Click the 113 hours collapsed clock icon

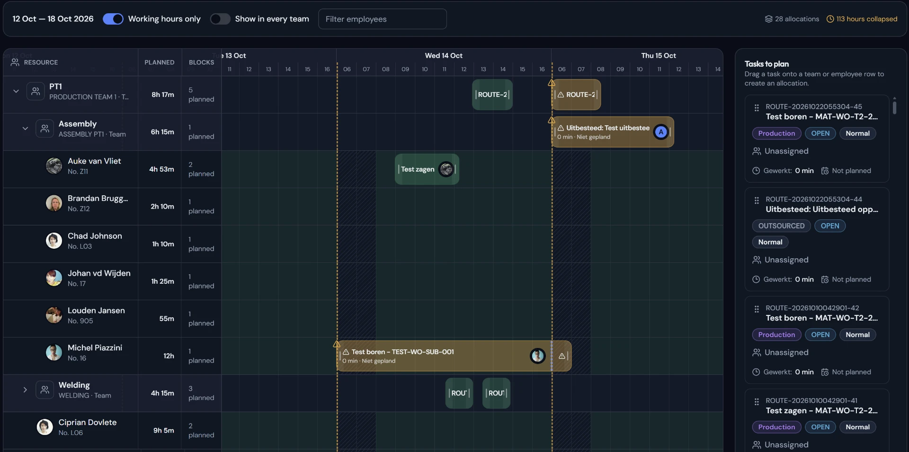pos(830,19)
